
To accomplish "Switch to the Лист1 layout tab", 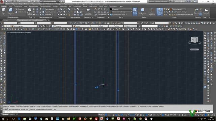I will tap(12, 114).
